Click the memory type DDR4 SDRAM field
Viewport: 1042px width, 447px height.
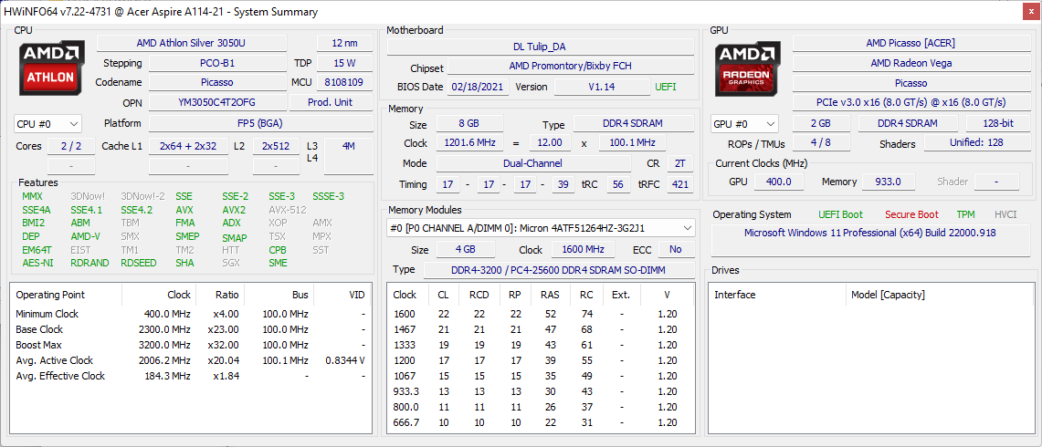[x=633, y=123]
